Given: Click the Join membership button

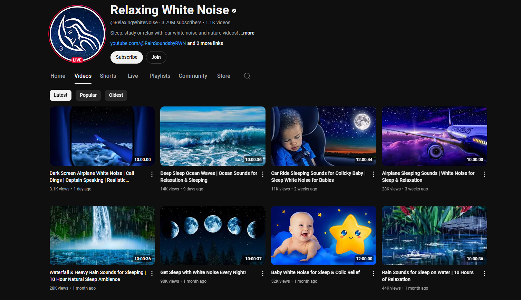Looking at the screenshot, I should [156, 57].
